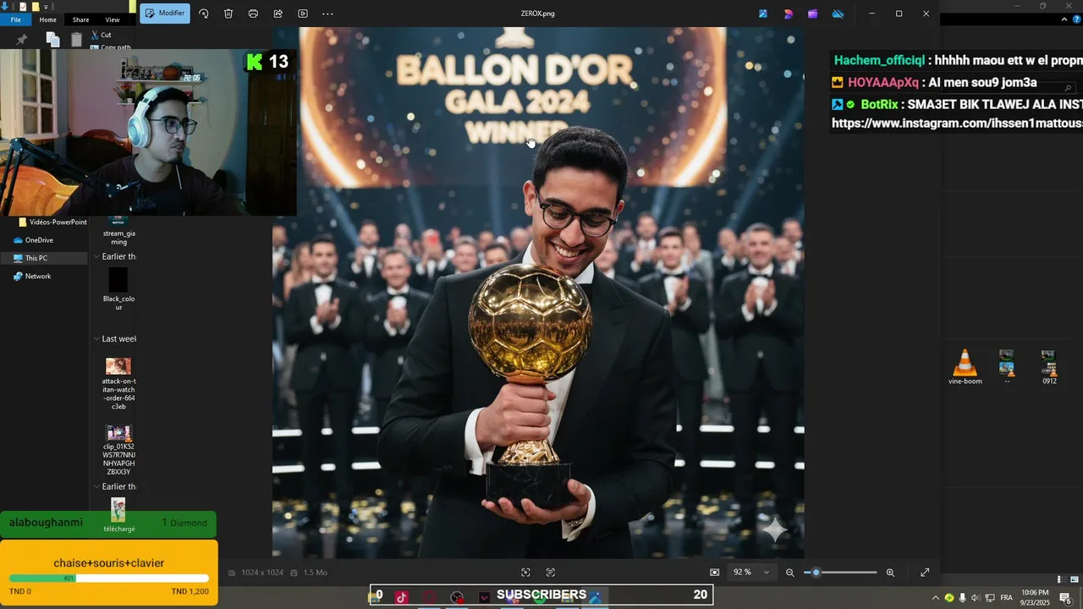Click the BotRix username in chat
Image resolution: width=1083 pixels, height=609 pixels.
(x=879, y=105)
